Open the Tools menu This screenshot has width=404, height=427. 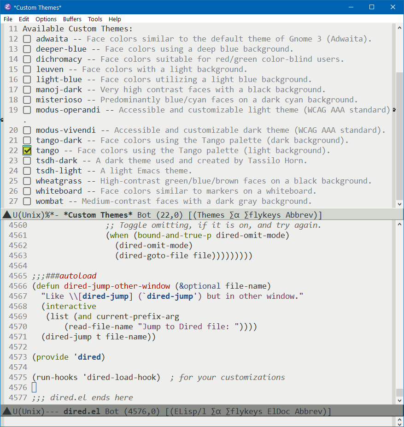click(95, 19)
